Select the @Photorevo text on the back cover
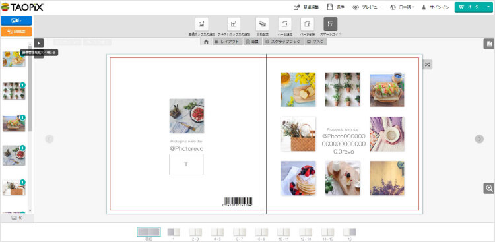This screenshot has width=495, height=242. tap(187, 148)
